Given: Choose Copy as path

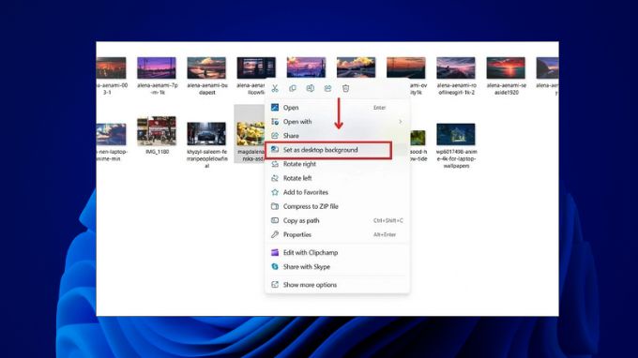Looking at the screenshot, I should 337,220.
